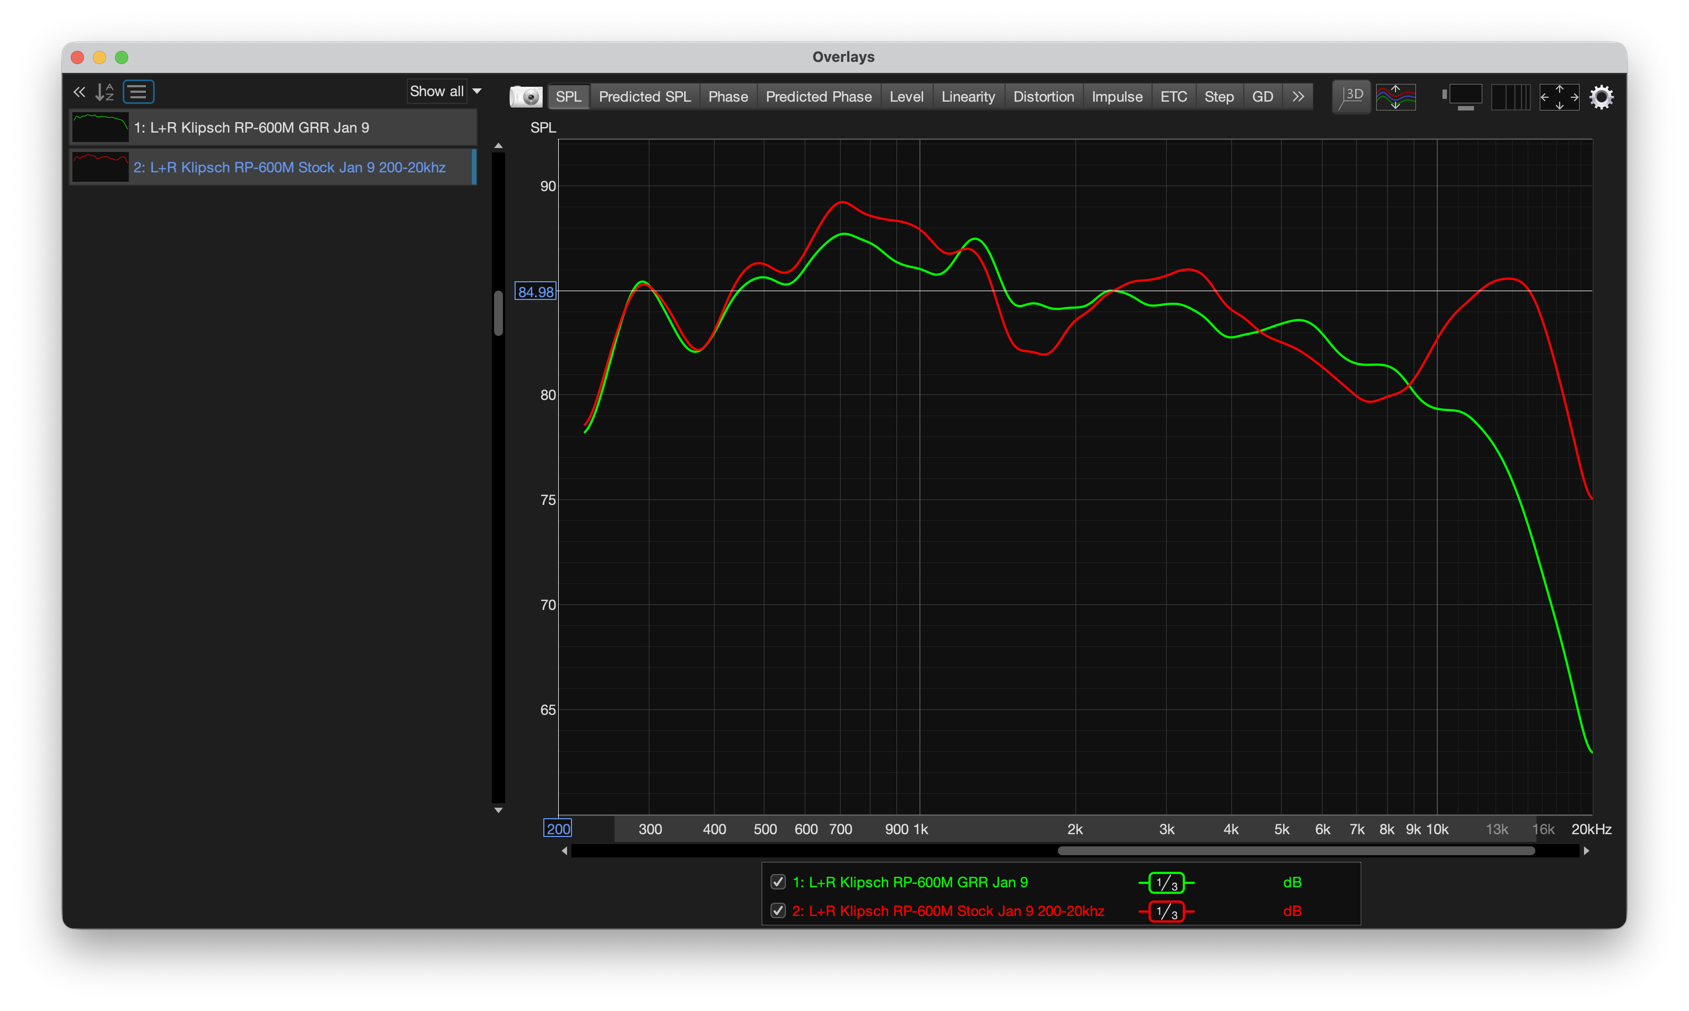
Task: Open the graph settings gear
Action: point(1601,97)
